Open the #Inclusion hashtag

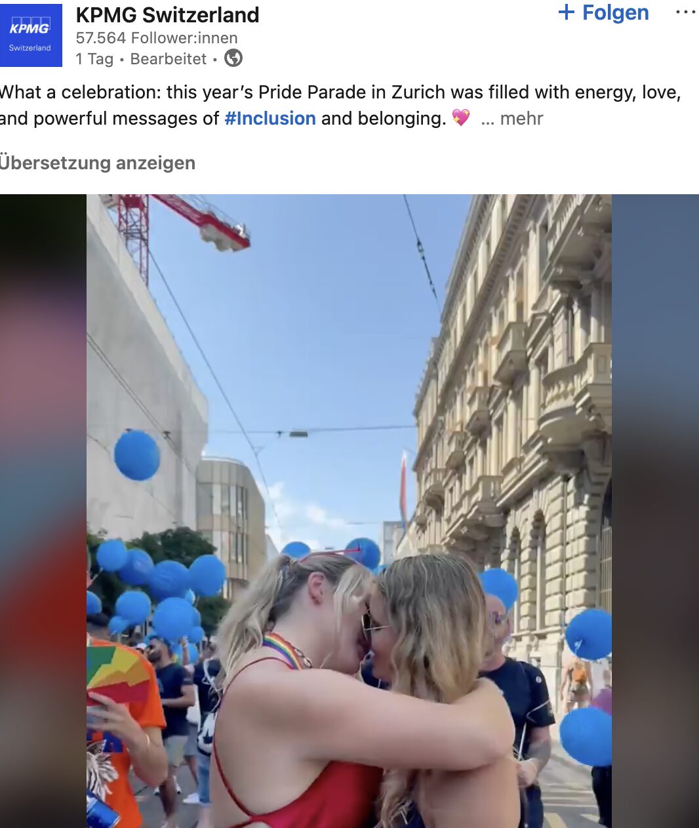270,118
